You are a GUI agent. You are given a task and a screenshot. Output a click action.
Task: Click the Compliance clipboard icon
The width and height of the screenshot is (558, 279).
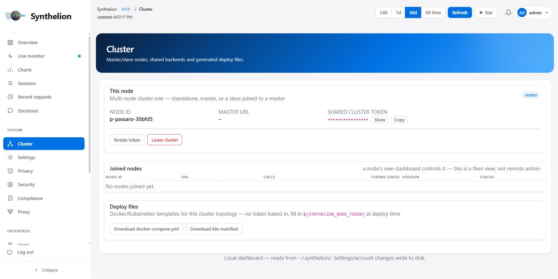10,198
